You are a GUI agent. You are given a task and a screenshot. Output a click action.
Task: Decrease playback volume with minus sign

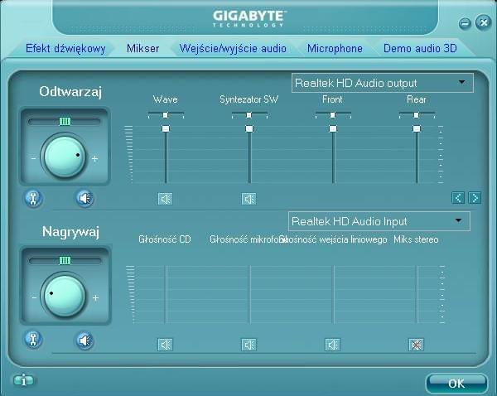(34, 158)
